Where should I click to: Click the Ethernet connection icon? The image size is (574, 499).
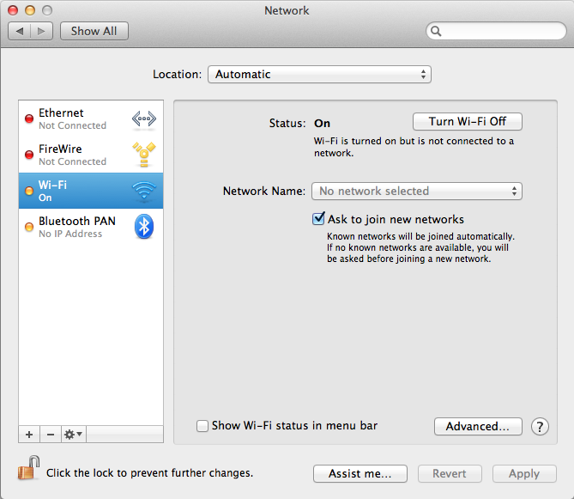[143, 119]
